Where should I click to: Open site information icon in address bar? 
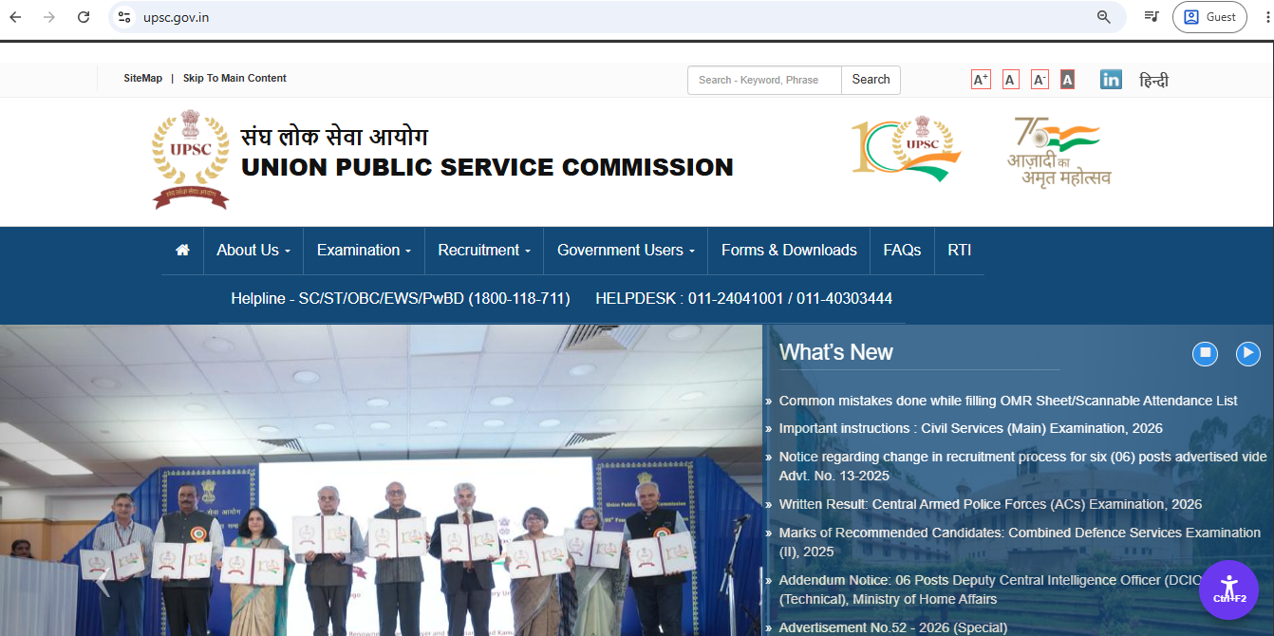point(124,17)
